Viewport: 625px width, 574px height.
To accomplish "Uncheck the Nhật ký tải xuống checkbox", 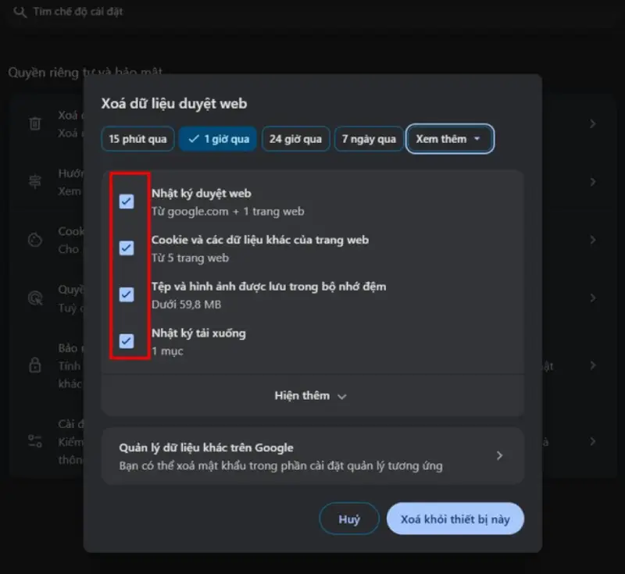I will 127,341.
